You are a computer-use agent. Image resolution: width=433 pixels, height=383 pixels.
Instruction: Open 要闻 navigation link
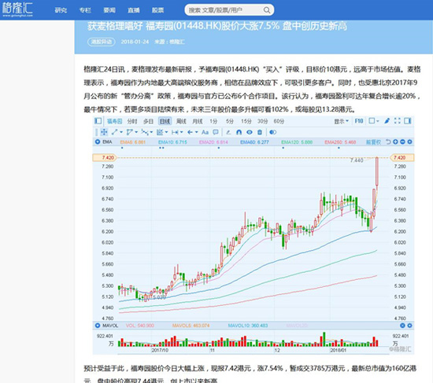[x=109, y=10]
